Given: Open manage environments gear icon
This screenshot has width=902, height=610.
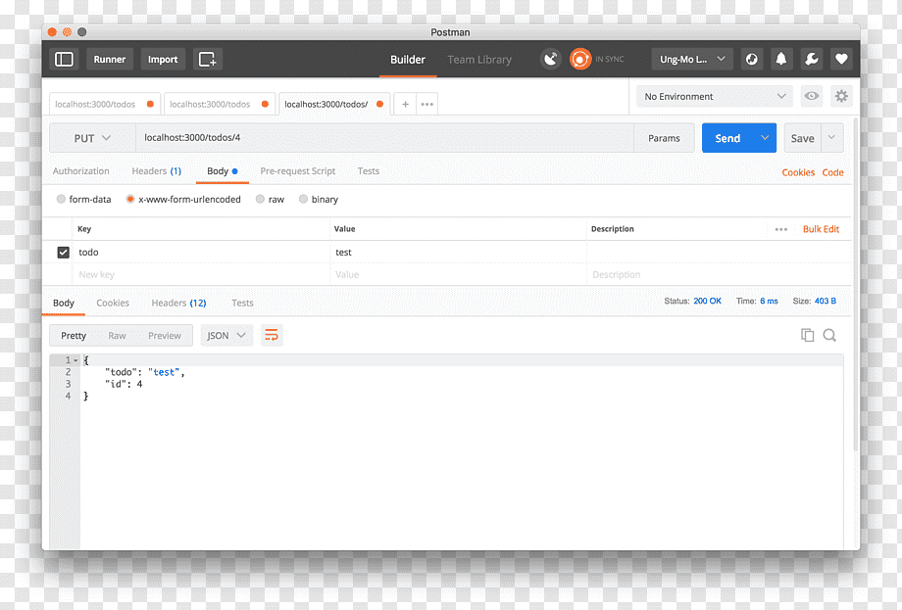Looking at the screenshot, I should pos(841,96).
